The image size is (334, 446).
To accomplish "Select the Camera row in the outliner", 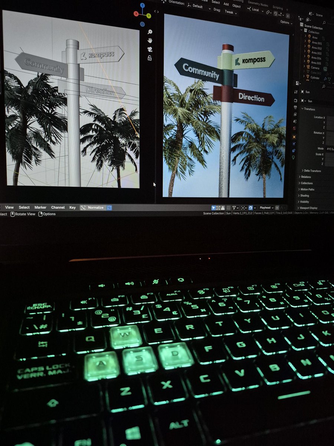I will 315,68.
